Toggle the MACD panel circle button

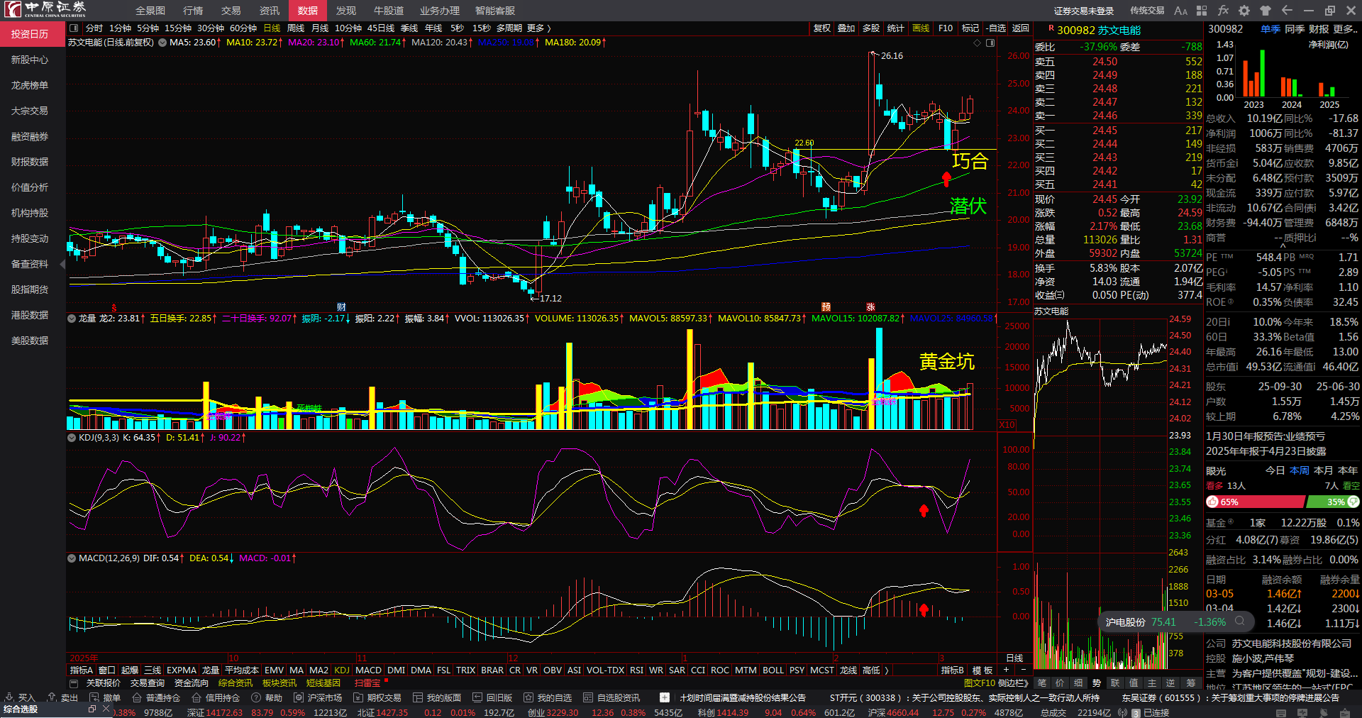pos(72,558)
